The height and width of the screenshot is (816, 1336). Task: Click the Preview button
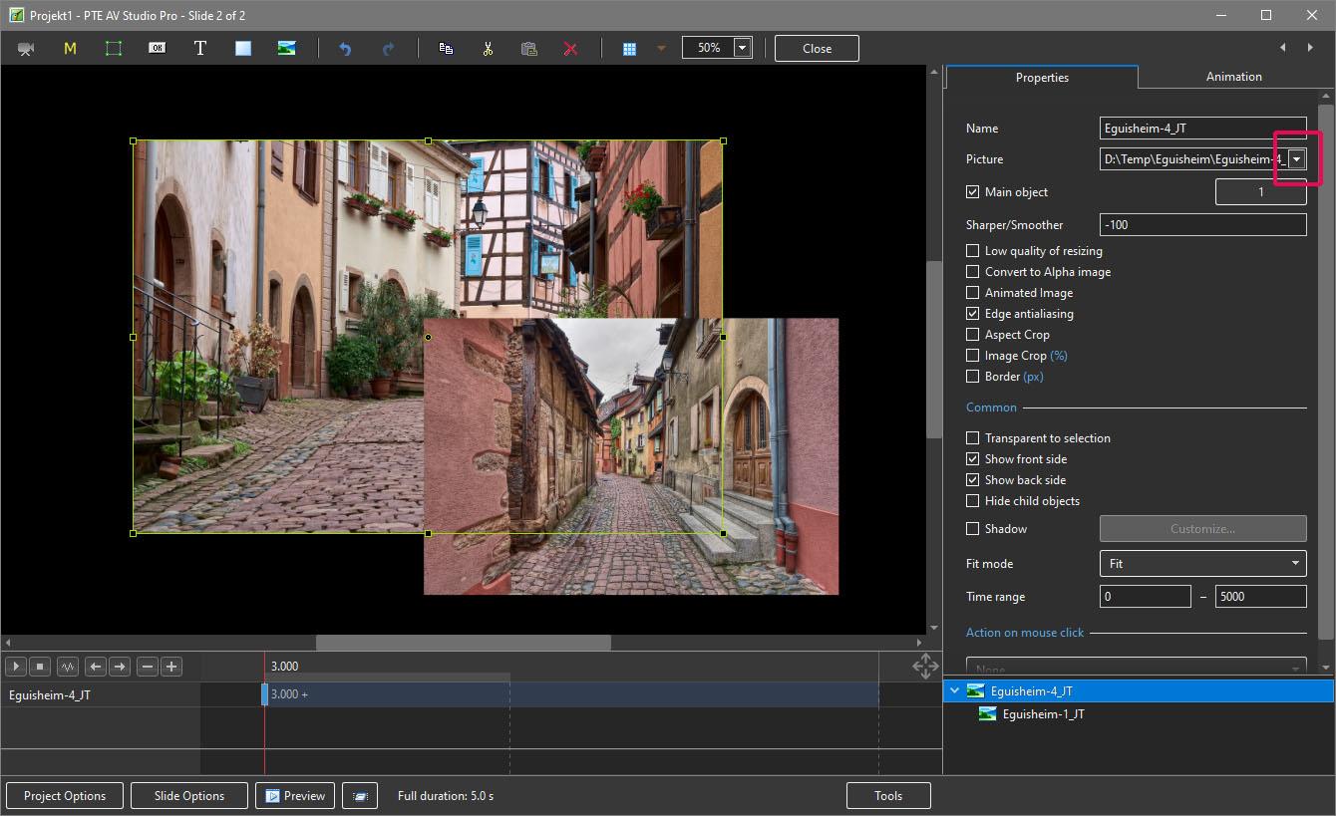point(295,796)
